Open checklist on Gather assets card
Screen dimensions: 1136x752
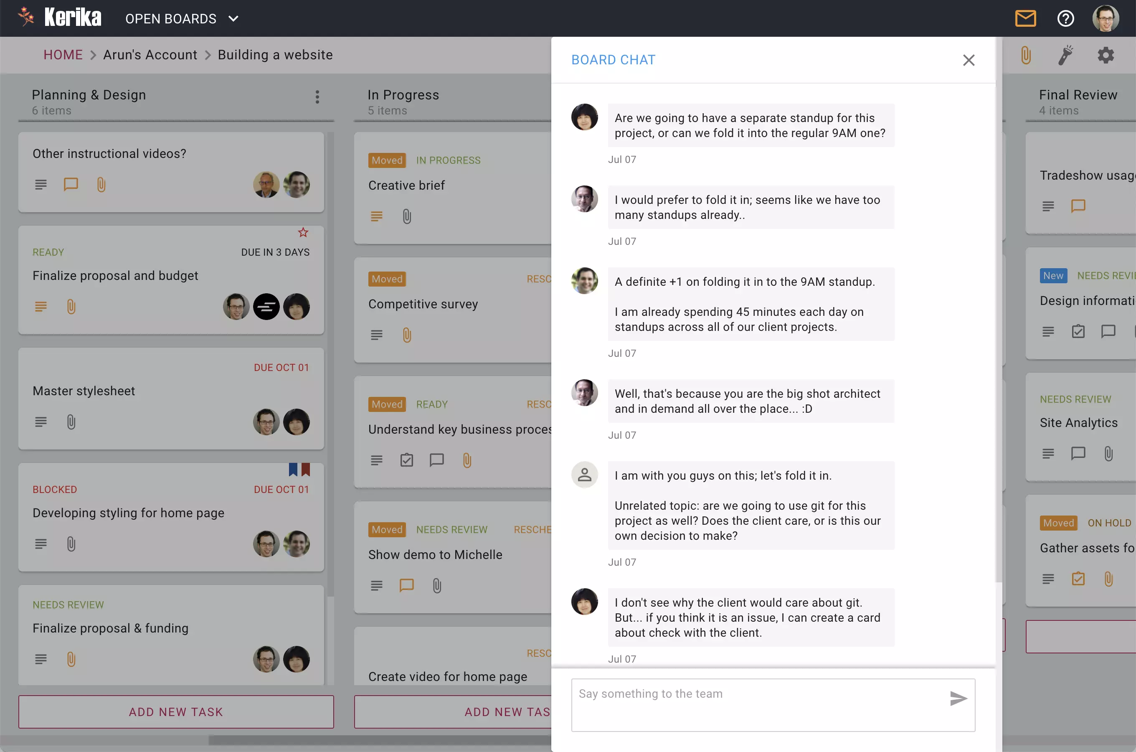coord(1078,579)
